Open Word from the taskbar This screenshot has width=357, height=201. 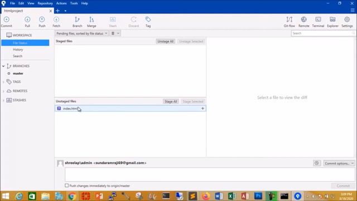point(219,196)
